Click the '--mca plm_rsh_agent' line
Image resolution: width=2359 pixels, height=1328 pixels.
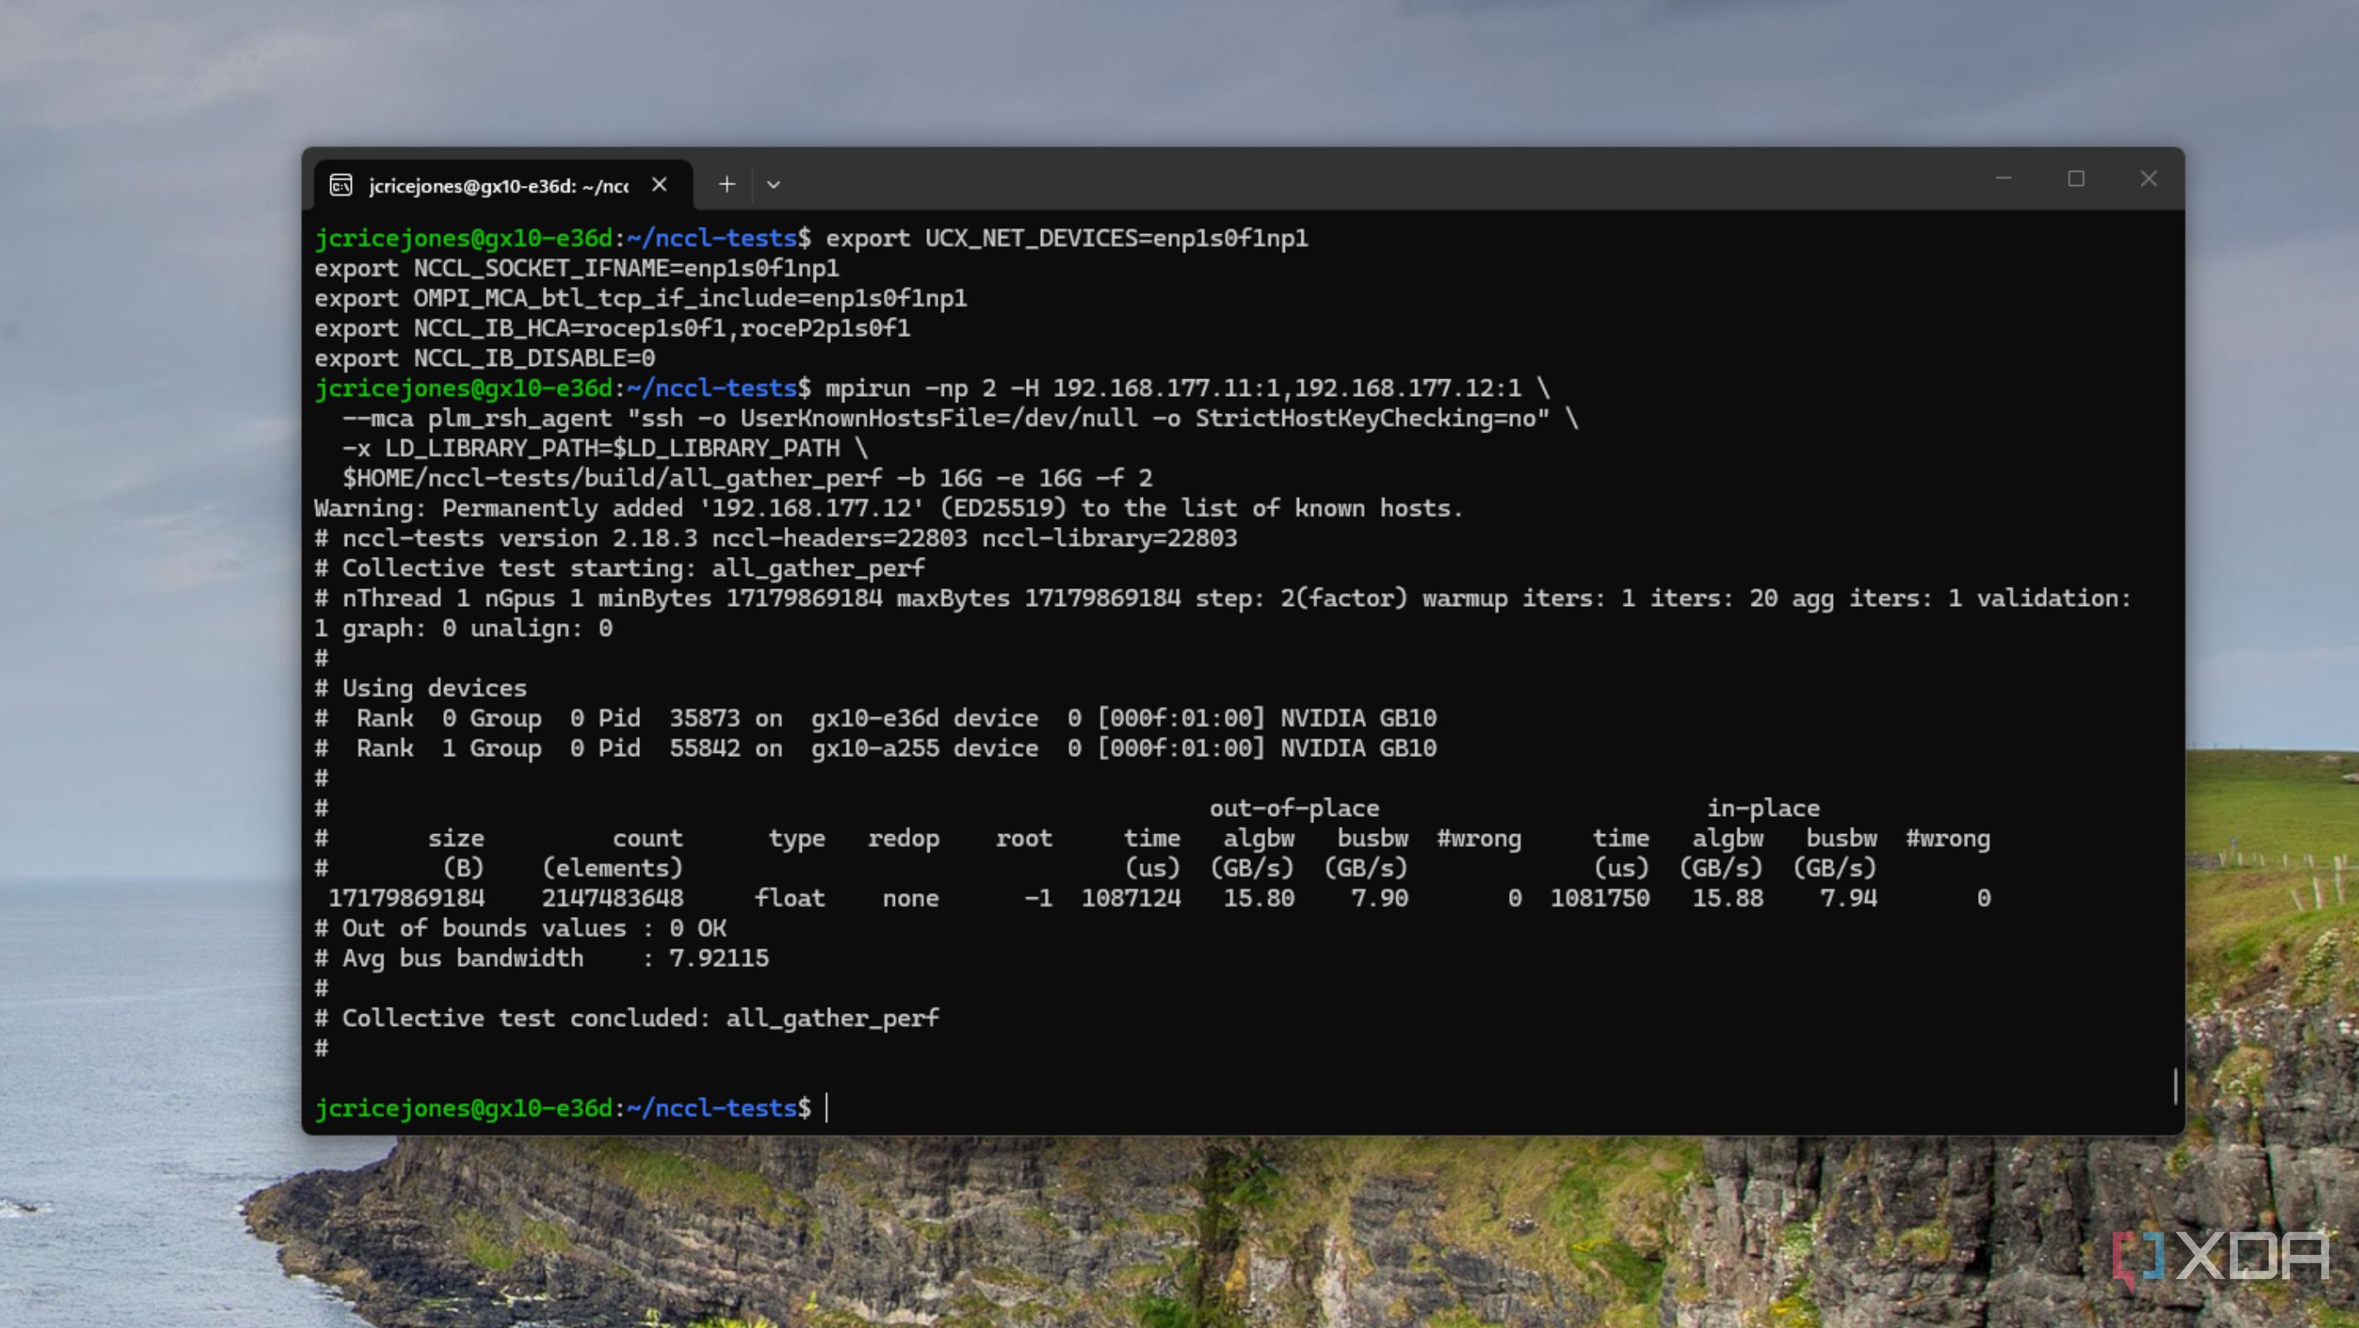tap(960, 418)
